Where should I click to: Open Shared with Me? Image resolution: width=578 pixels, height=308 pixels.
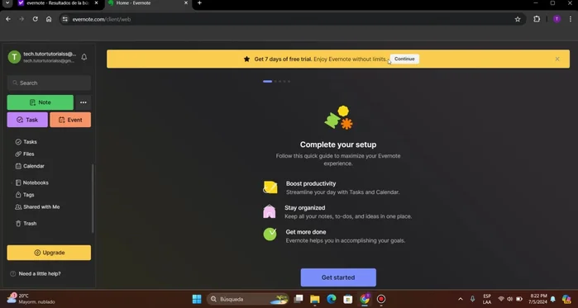pos(37,206)
